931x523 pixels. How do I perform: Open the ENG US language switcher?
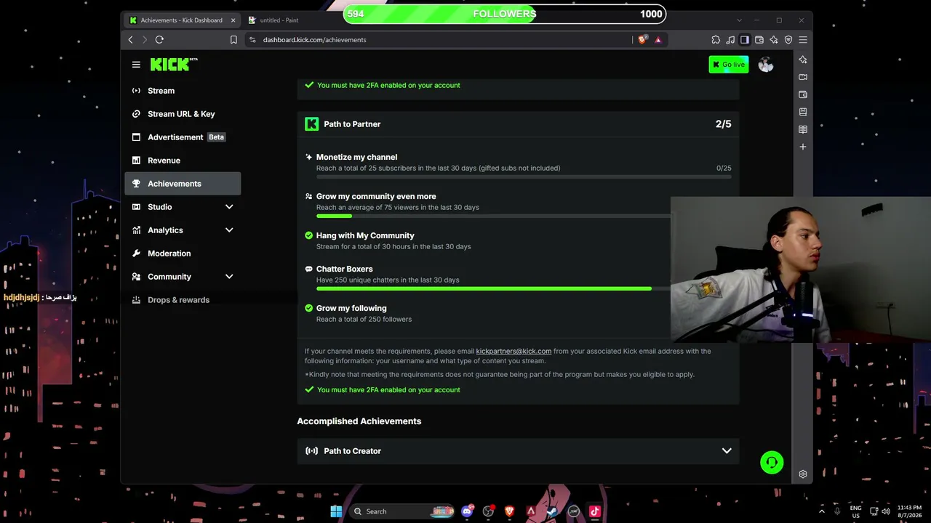[856, 511]
